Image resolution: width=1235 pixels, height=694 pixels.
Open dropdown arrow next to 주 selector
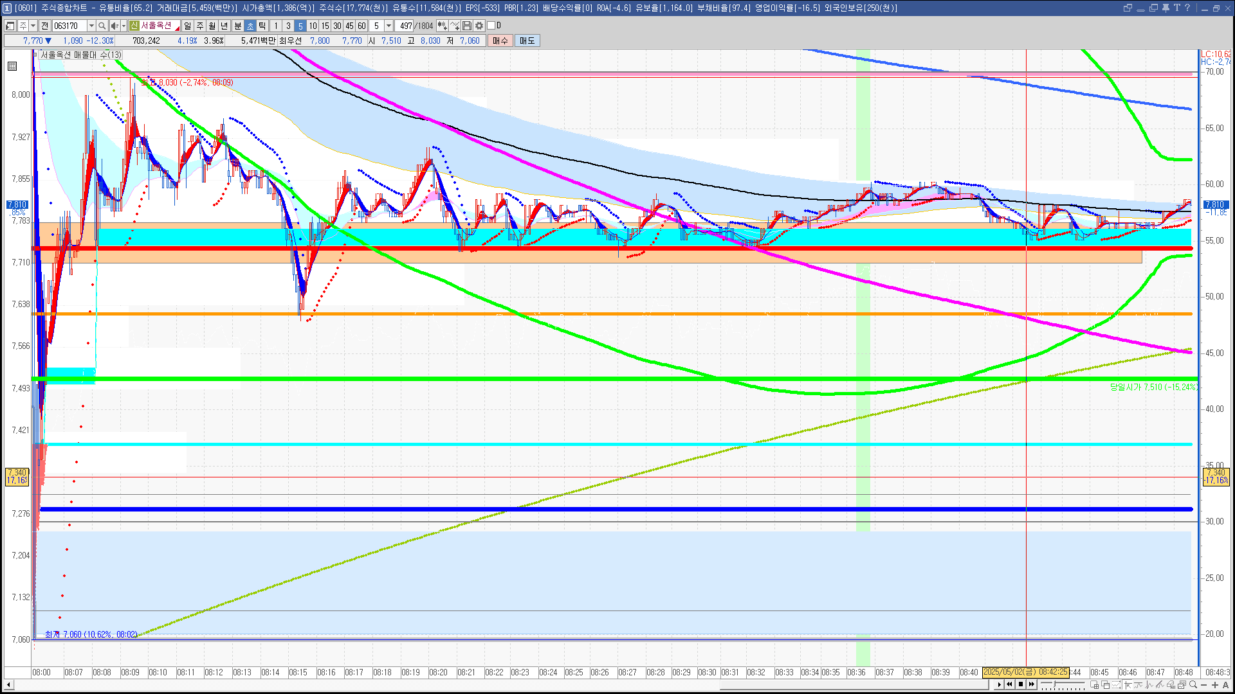click(33, 26)
